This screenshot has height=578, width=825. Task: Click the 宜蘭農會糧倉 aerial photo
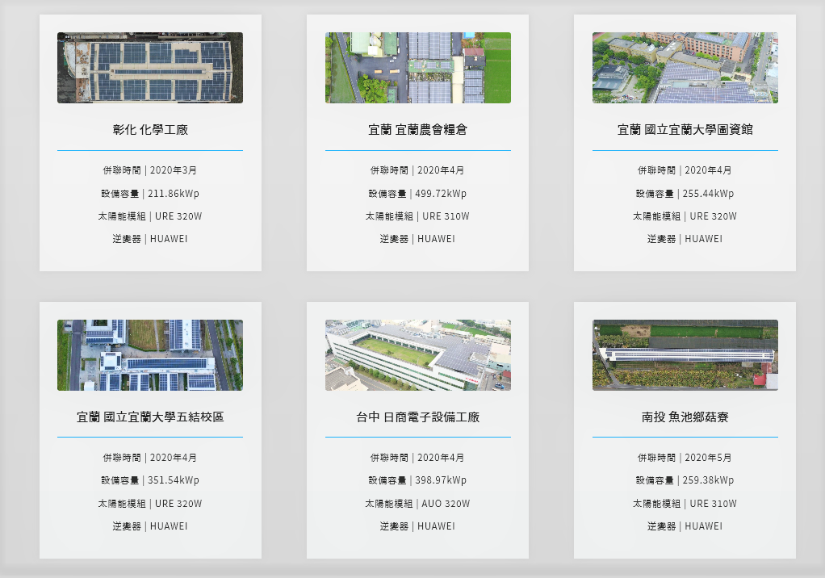(x=417, y=68)
